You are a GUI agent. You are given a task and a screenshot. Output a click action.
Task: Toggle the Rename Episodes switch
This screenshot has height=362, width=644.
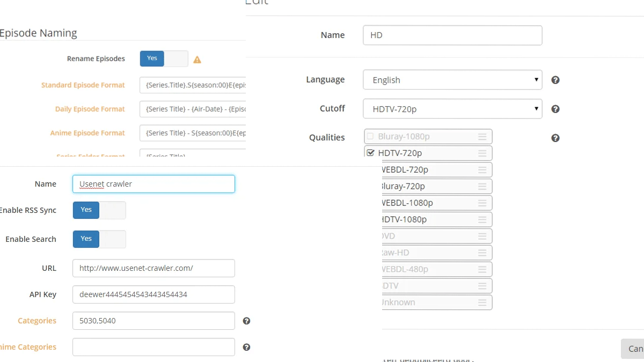point(164,58)
